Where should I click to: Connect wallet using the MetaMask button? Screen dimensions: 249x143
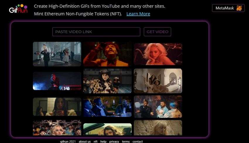[x=228, y=8]
